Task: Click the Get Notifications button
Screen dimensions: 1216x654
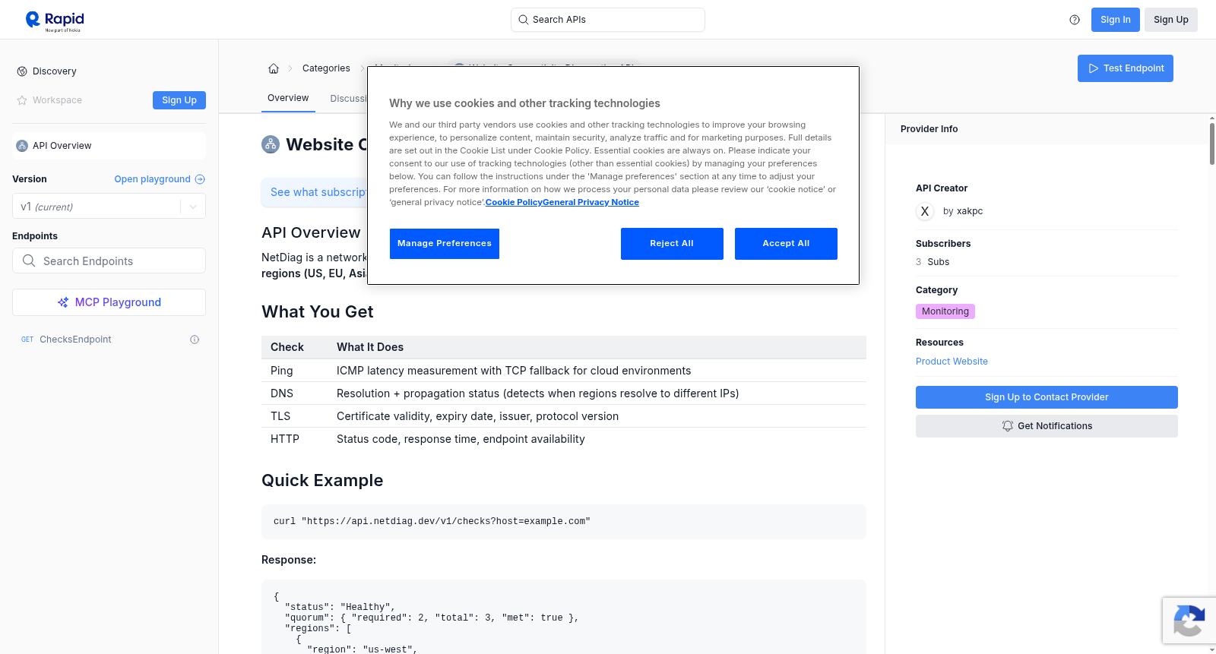Action: 1047,426
